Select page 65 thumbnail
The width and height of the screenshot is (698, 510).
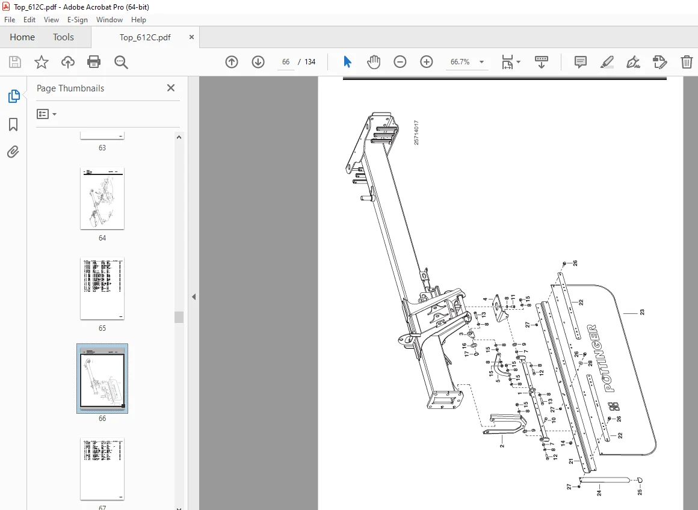point(102,288)
